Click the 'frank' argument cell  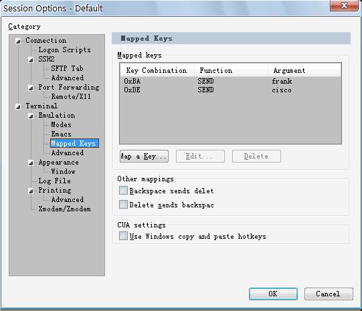[x=282, y=81]
